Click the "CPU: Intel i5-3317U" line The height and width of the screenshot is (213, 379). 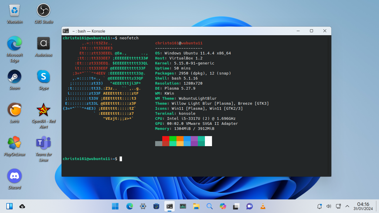[x=195, y=119]
